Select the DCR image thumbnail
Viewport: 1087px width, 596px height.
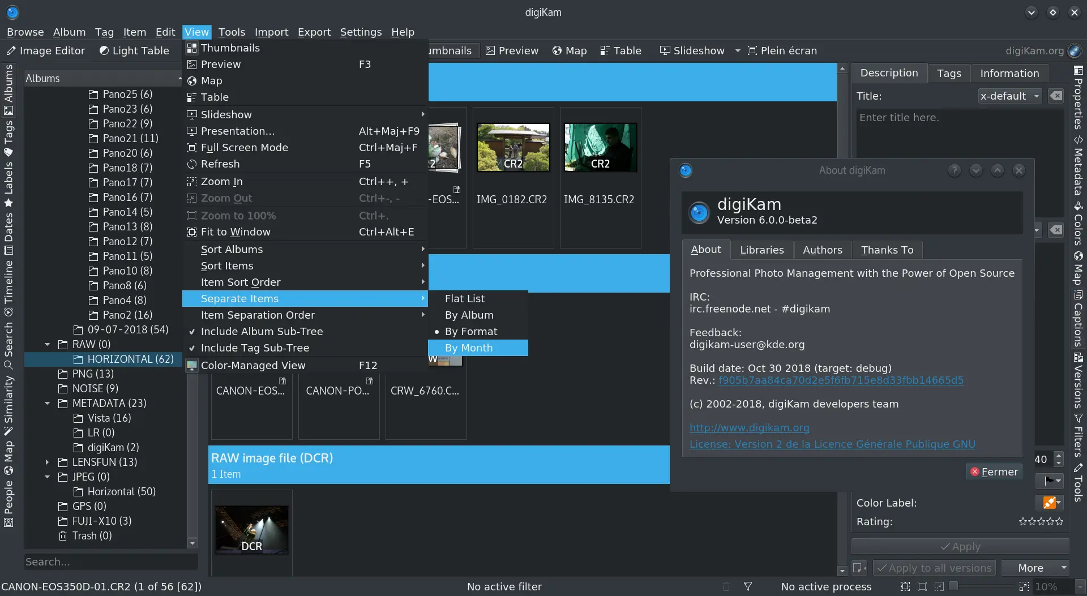coord(251,529)
